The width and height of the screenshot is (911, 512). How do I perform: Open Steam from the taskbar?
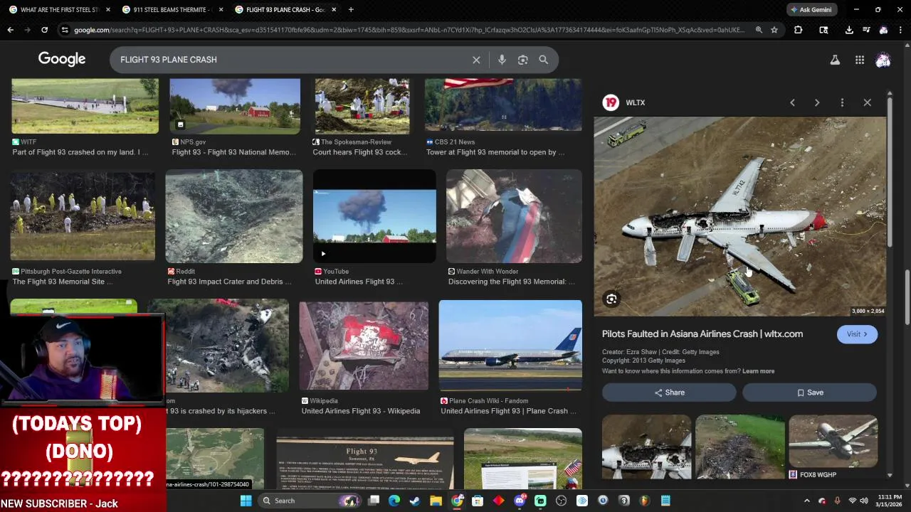click(x=415, y=501)
